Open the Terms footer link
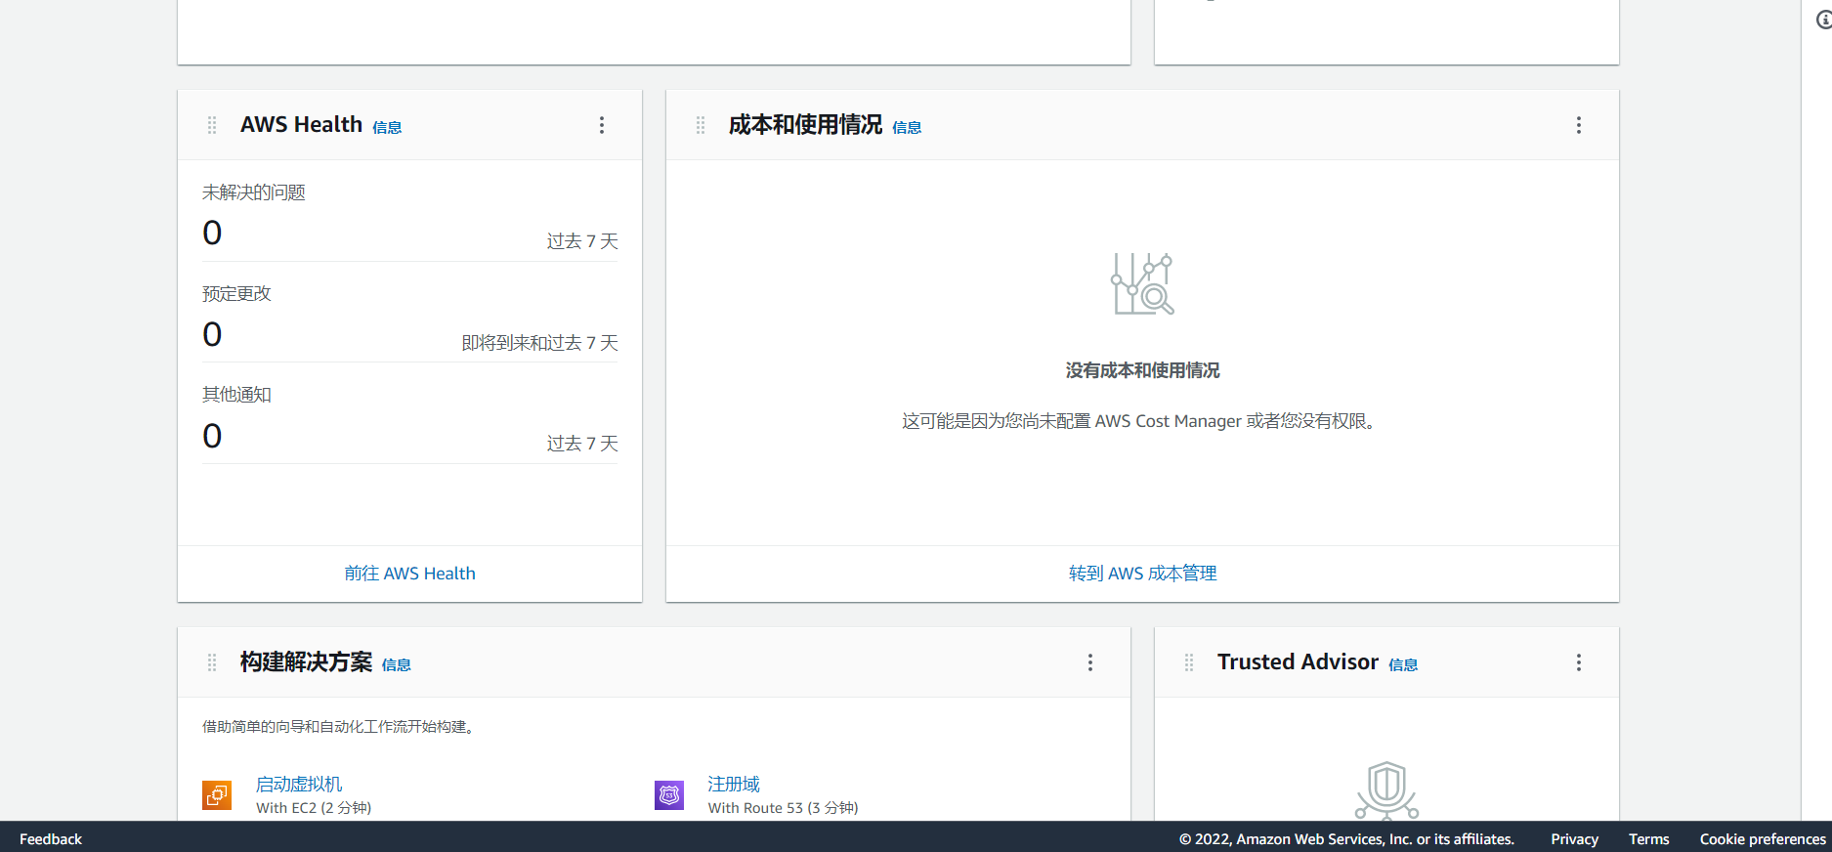Image resolution: width=1832 pixels, height=852 pixels. pyautogui.click(x=1648, y=839)
